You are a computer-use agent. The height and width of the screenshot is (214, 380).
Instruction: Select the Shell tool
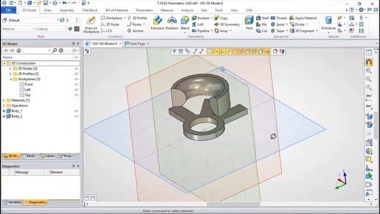(262, 18)
